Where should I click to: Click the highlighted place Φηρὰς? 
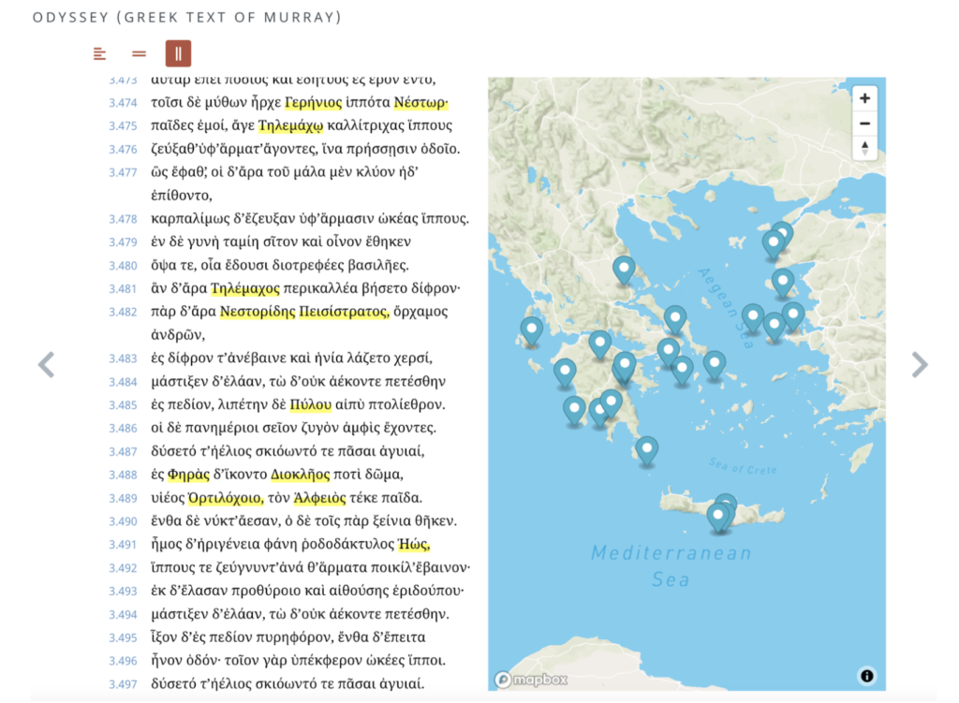188,475
